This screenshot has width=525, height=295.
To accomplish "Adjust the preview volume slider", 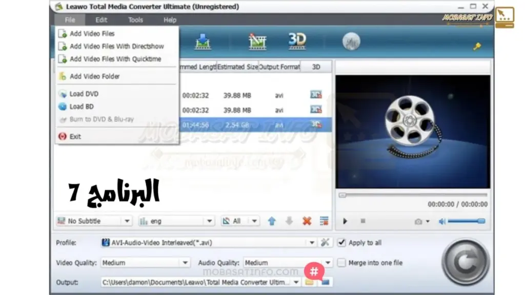I will tap(467, 221).
